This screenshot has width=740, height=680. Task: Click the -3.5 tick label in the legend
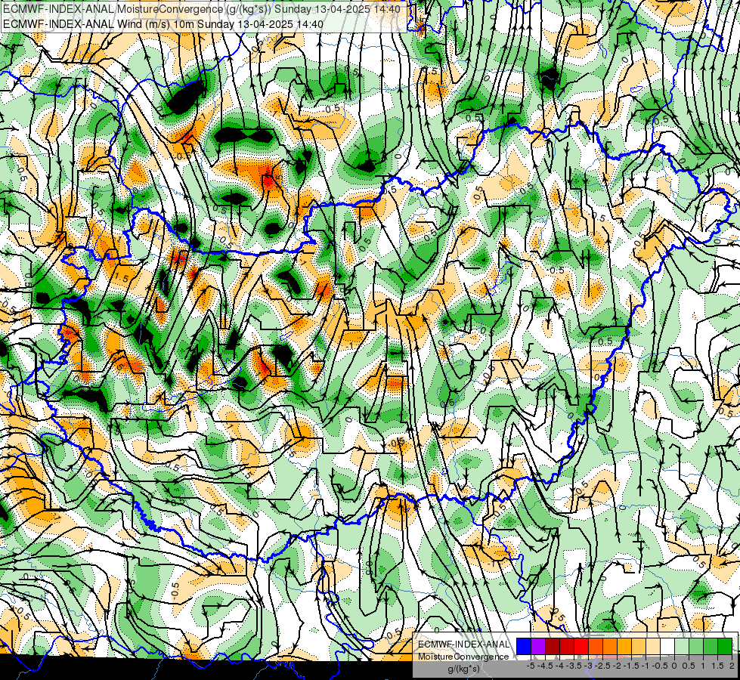[x=574, y=666]
